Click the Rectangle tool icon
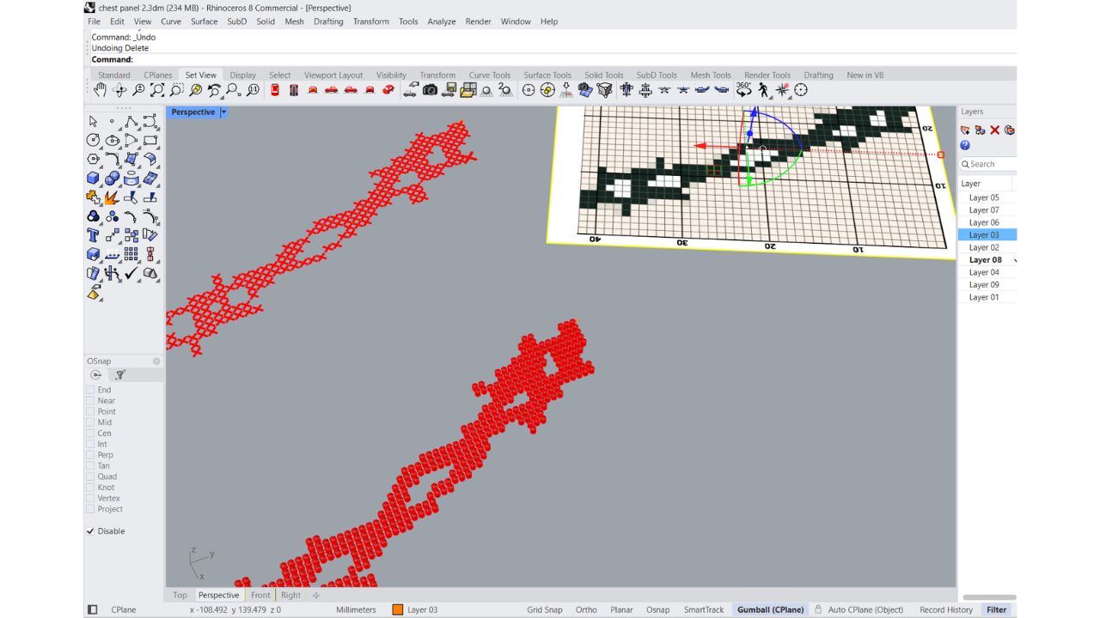This screenshot has width=1100, height=618. click(x=150, y=140)
